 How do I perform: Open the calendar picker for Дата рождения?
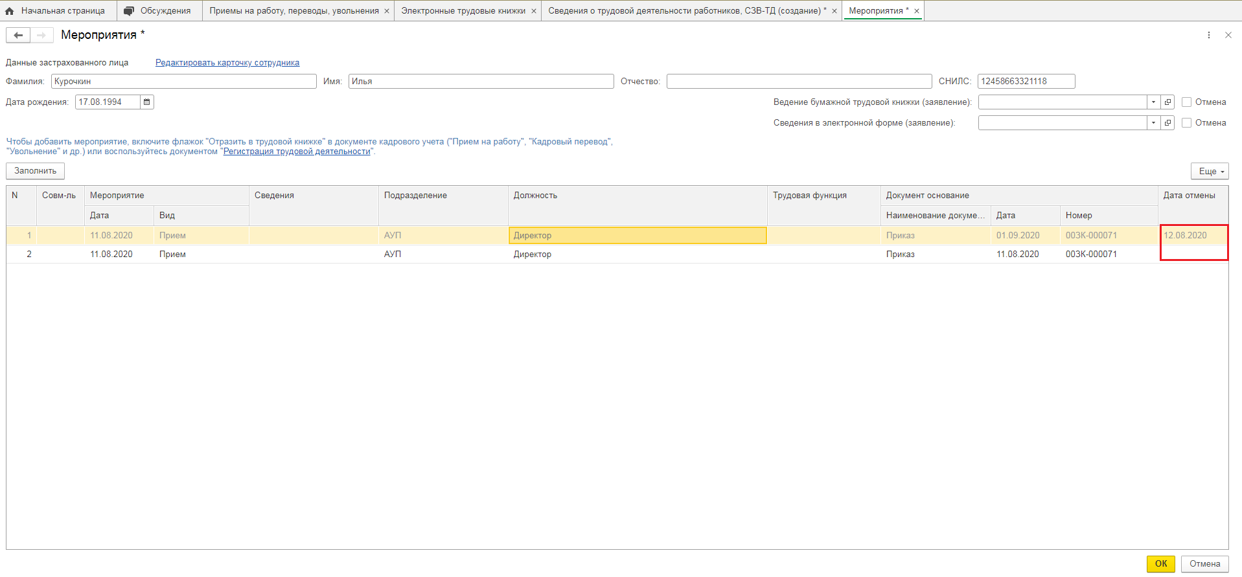tap(147, 102)
